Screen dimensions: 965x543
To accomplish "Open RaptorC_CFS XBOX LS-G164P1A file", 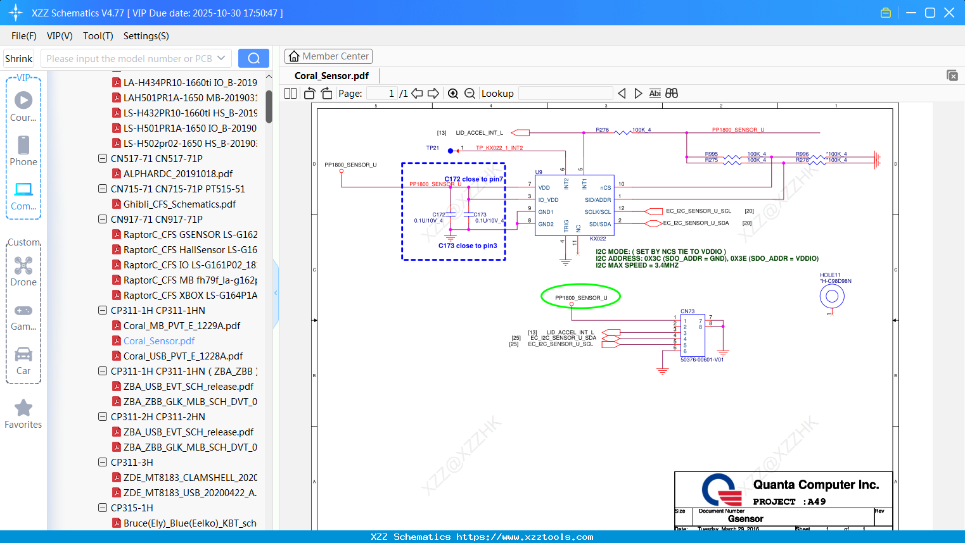I will pyautogui.click(x=190, y=295).
